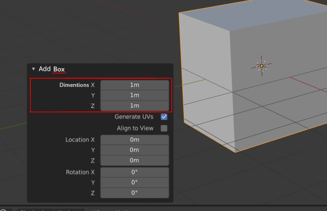Screen dimensions: 327x211
Task: Select the Dimentions Z value field
Action: (x=134, y=106)
